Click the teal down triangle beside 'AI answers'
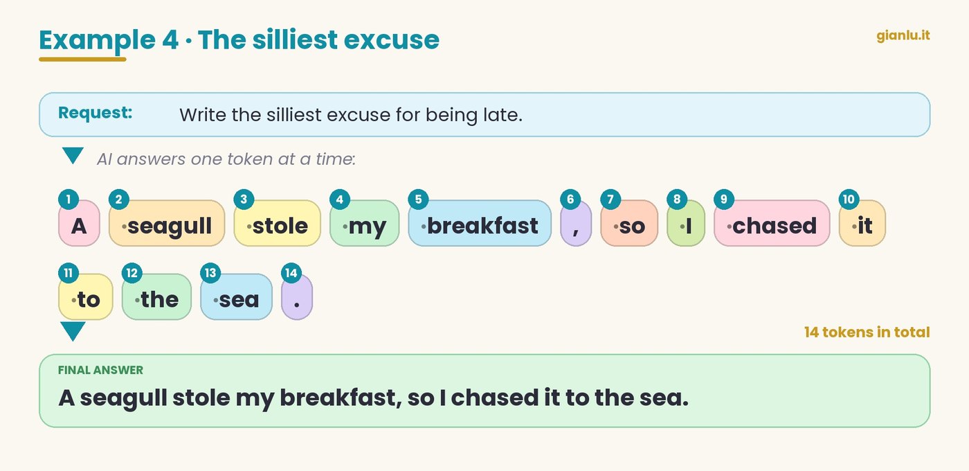Screen dimensions: 969x471 (x=73, y=156)
